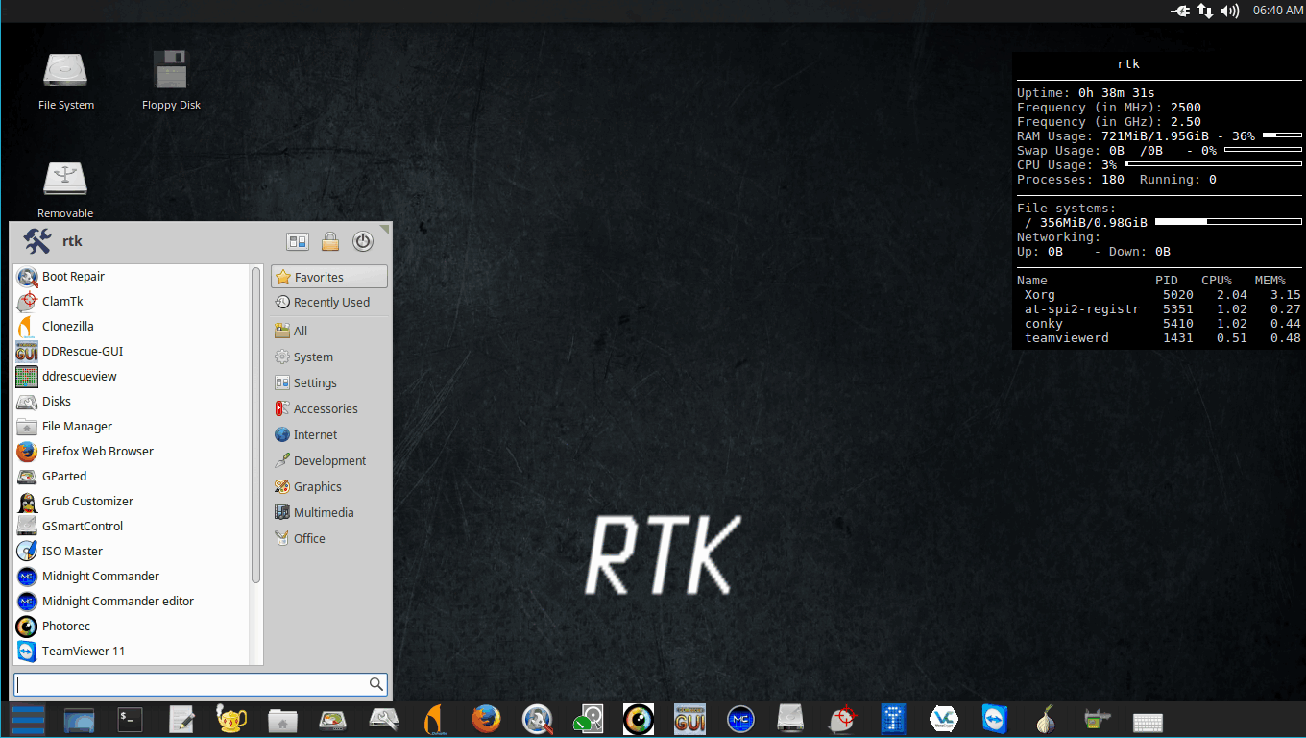
Task: Select the Removable drive desktop icon
Action: click(x=65, y=189)
